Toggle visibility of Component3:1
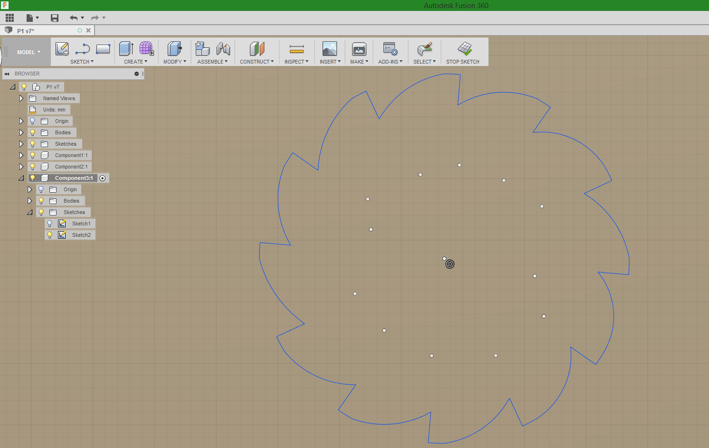This screenshot has height=448, width=709. 32,178
